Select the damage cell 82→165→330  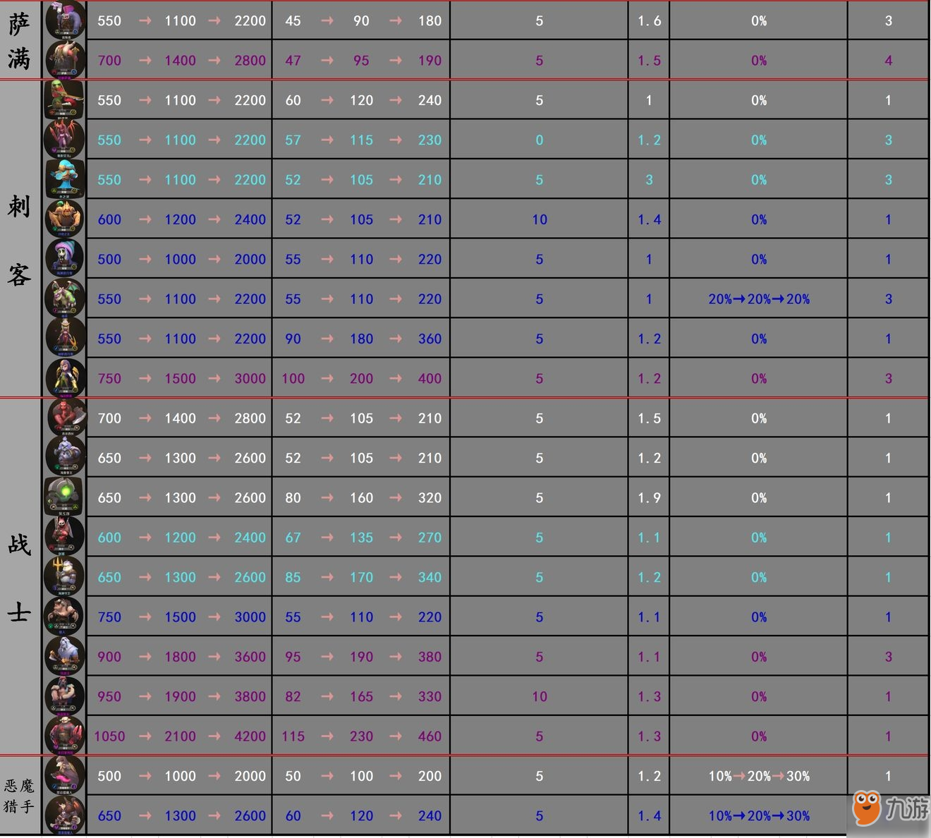tap(363, 696)
